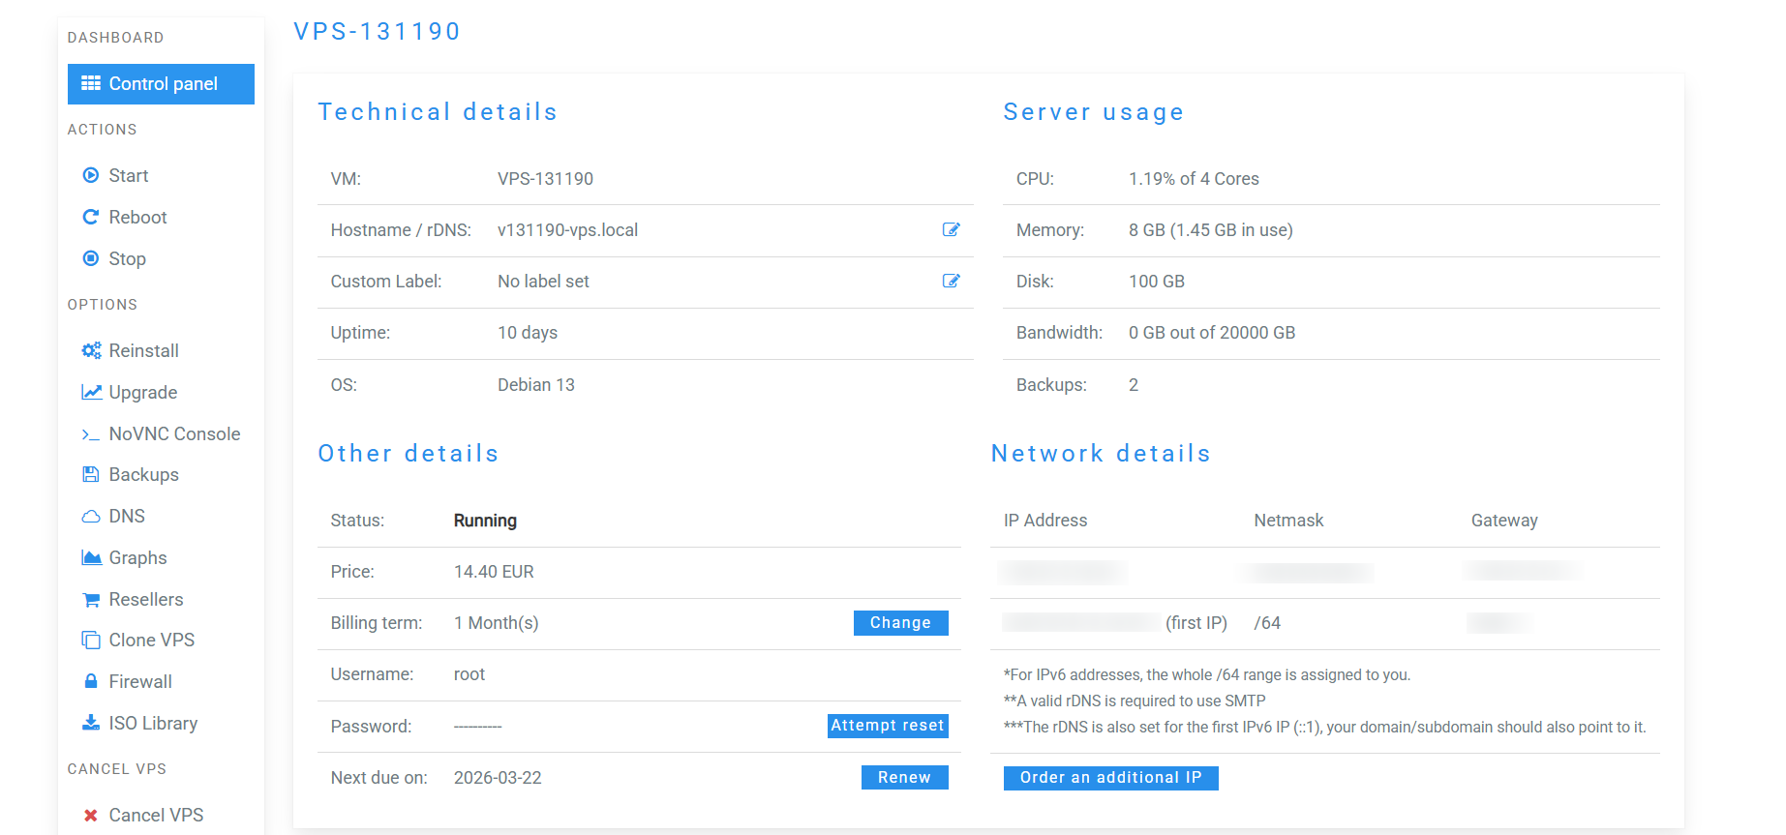Viewport: 1786px width, 835px height.
Task: Open the Resellers section
Action: click(145, 599)
